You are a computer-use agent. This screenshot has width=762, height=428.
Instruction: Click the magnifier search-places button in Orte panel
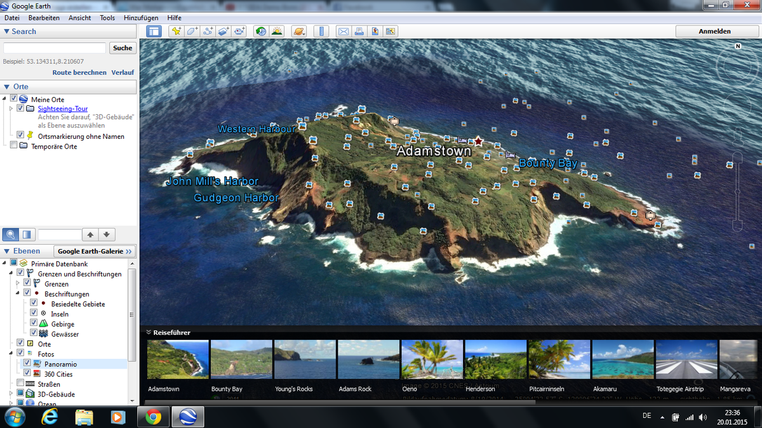(x=11, y=234)
